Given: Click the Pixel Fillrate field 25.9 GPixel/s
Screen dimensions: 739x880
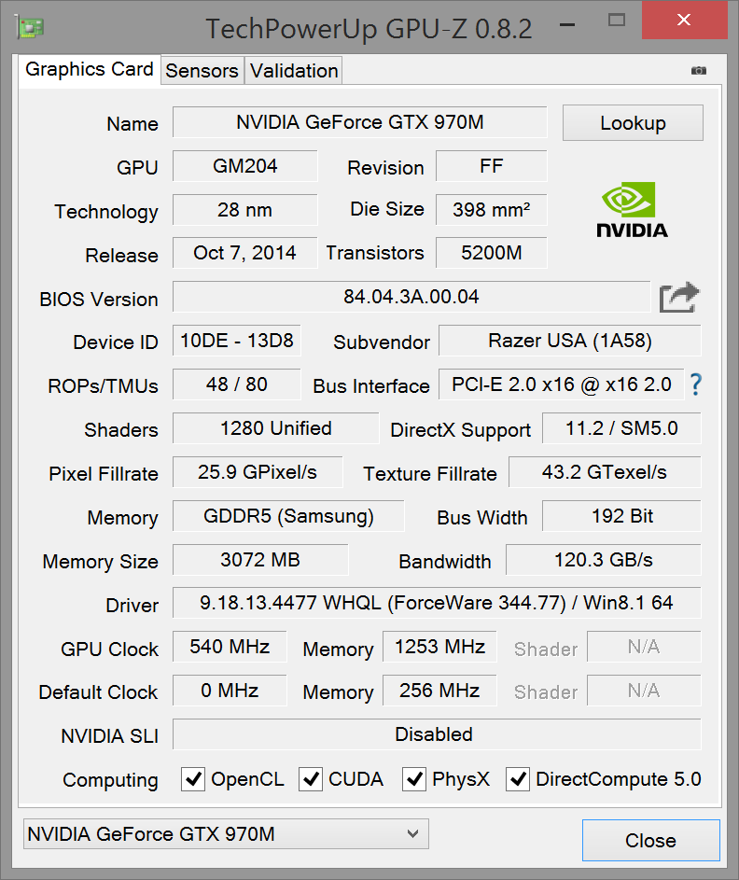Looking at the screenshot, I should [258, 472].
